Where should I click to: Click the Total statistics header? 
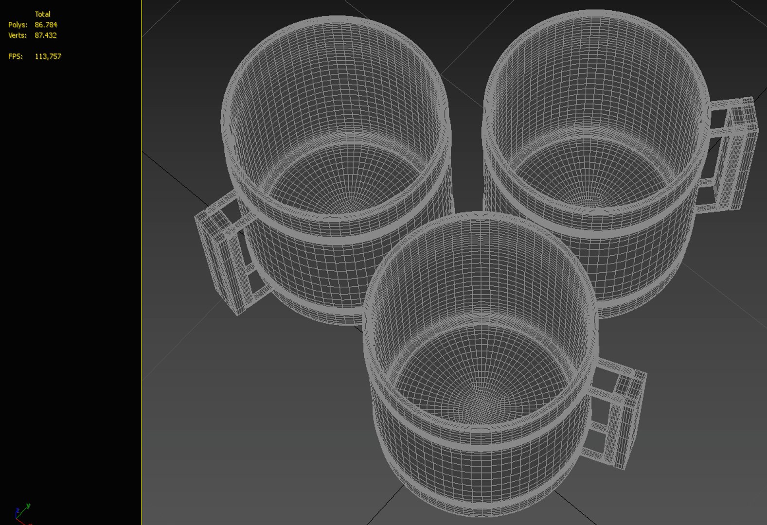coord(42,14)
